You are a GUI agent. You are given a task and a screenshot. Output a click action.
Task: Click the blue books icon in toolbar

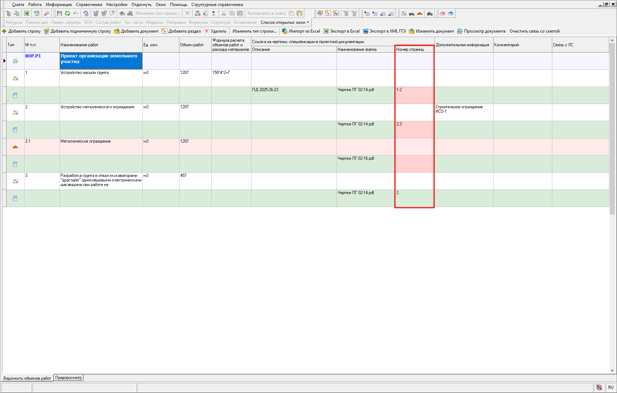pyautogui.click(x=451, y=13)
